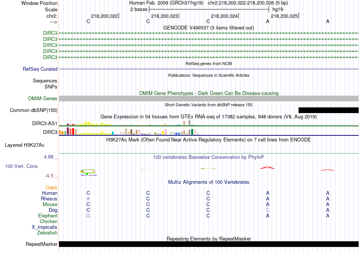Click the 218,200,025 position label

(x=285, y=16)
